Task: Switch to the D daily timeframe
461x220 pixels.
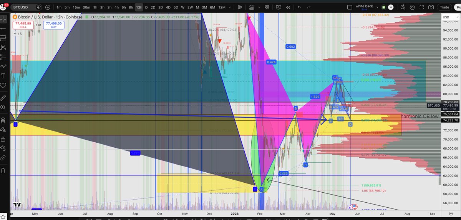Action: [x=146, y=7]
